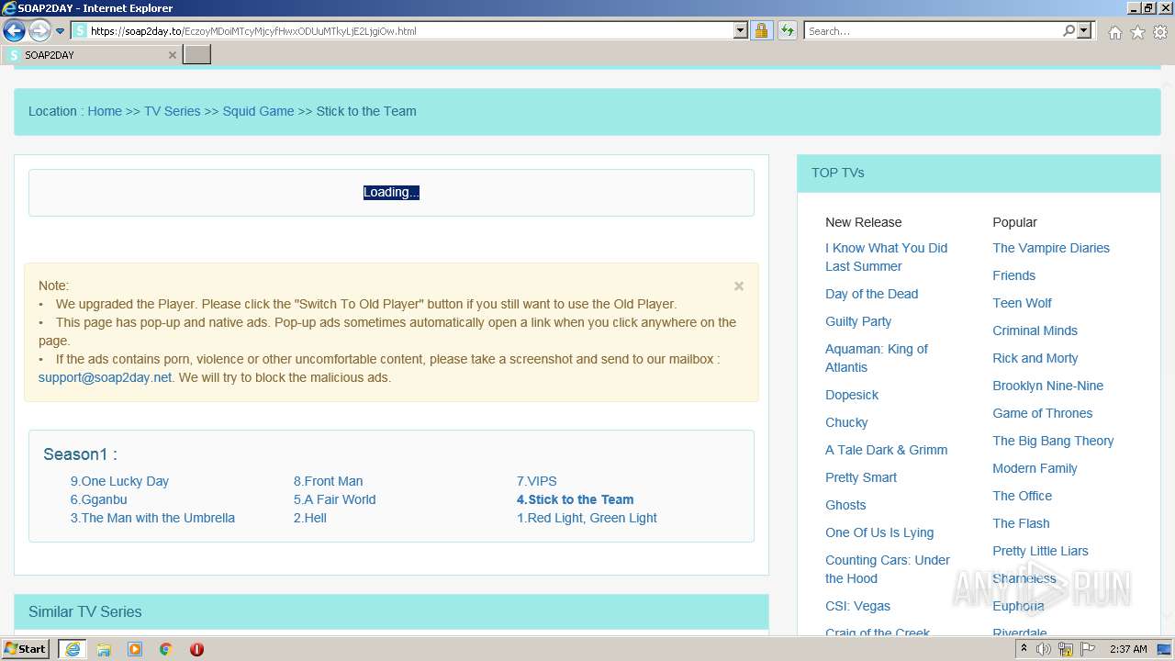Image resolution: width=1175 pixels, height=661 pixels.
Task: Open One Of Us Is Lying link
Action: click(x=879, y=532)
